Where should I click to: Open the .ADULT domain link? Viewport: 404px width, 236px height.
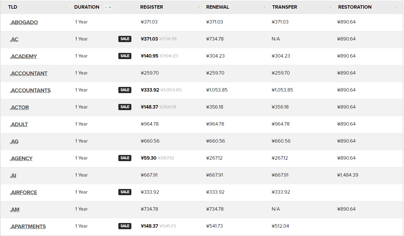pos(19,124)
